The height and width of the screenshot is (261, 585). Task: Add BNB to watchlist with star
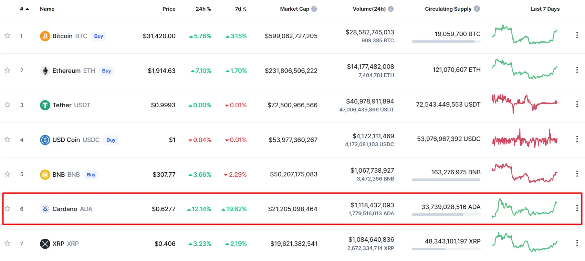[7, 174]
